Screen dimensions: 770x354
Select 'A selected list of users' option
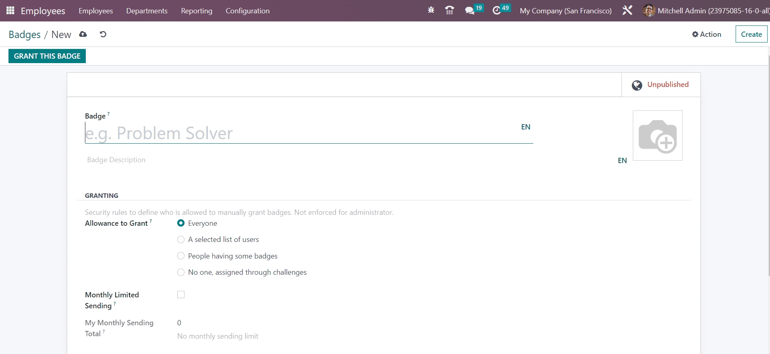(181, 240)
